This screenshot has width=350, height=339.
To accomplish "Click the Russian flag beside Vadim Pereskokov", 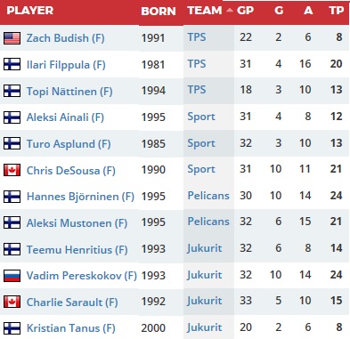I will click(x=12, y=276).
